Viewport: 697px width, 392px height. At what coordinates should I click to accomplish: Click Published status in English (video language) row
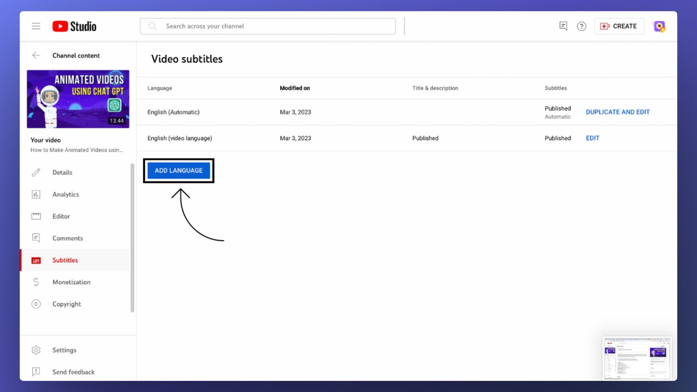[x=558, y=138]
